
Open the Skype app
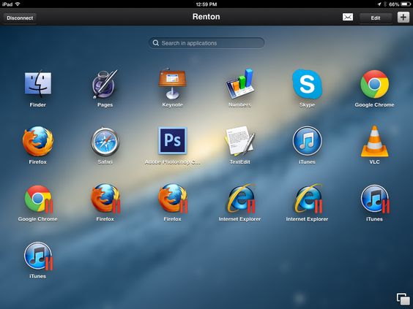coord(307,83)
